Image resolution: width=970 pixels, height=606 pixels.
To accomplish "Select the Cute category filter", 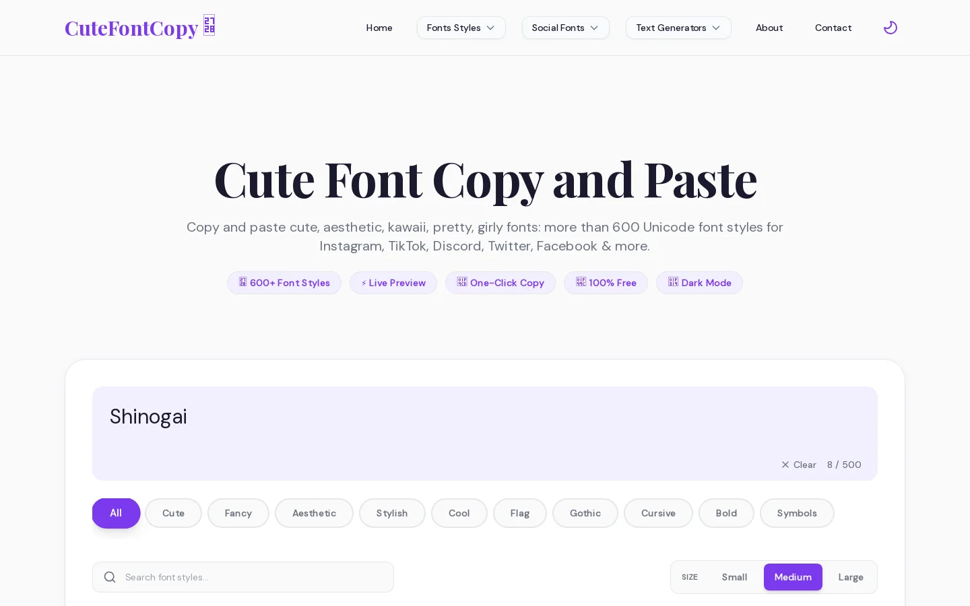I will (x=173, y=513).
